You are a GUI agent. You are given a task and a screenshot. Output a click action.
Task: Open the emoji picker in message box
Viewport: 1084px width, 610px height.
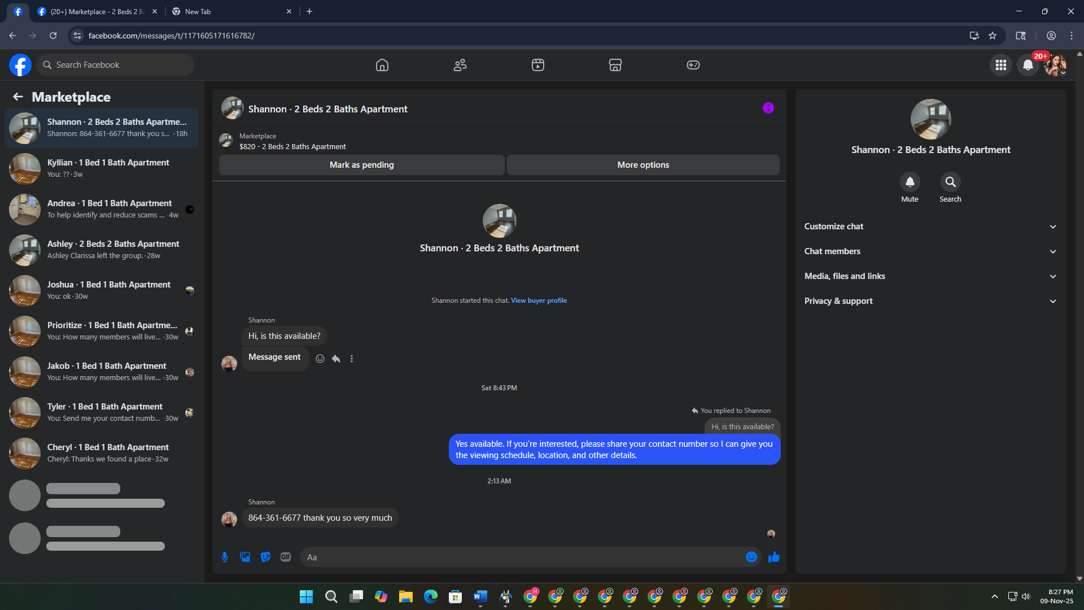751,557
